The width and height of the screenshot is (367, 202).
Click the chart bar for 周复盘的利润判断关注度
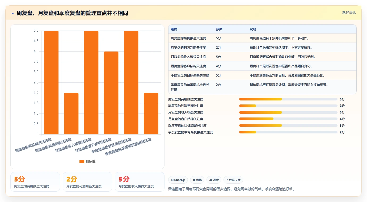(x=71, y=113)
